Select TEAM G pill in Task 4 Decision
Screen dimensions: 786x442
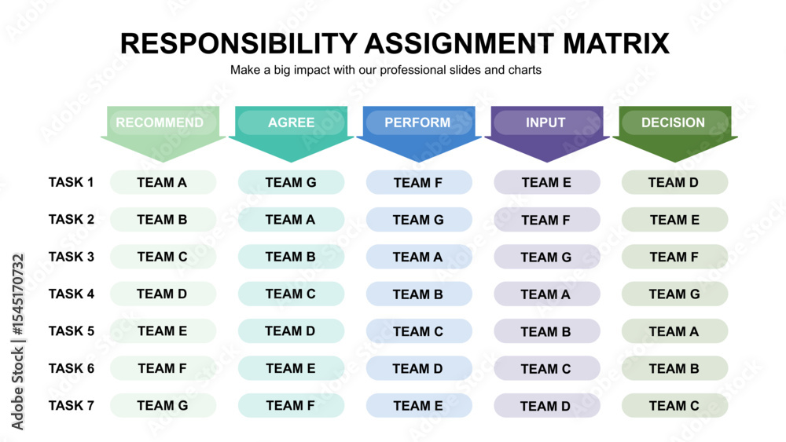[x=674, y=294]
